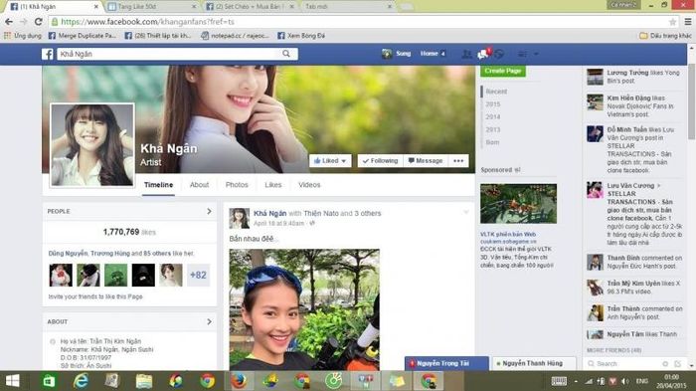Screen dimensions: 696x391
Task: Jump to 2014 on the timeline
Action: [493, 116]
